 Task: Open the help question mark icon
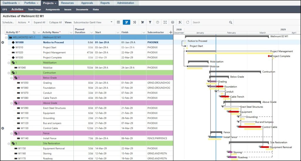tap(158, 22)
